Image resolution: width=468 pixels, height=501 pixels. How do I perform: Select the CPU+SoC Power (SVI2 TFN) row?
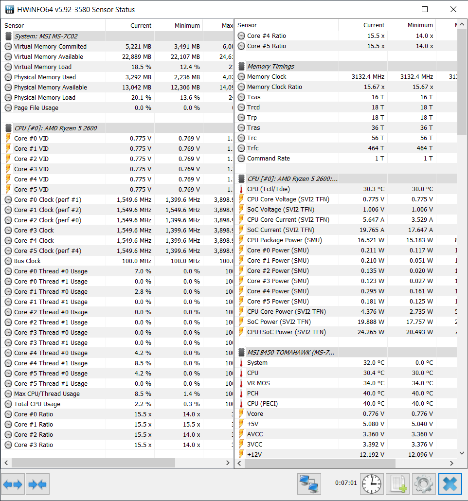346,332
